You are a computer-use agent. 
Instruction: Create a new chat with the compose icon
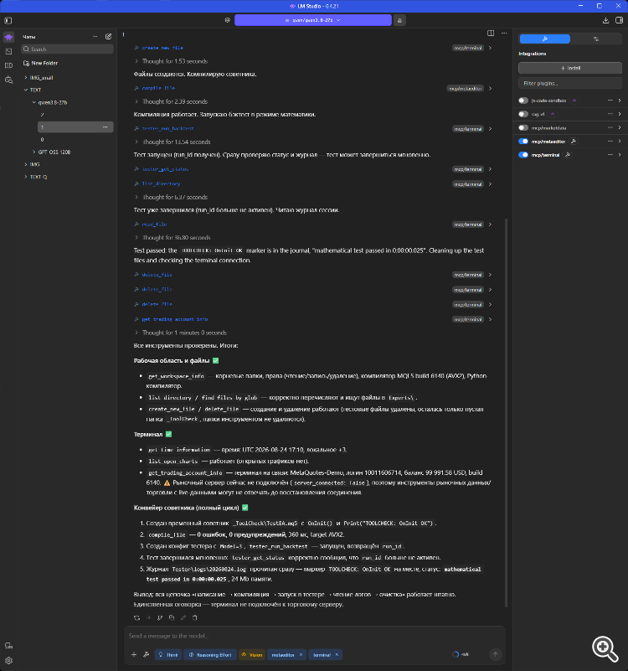pos(108,37)
